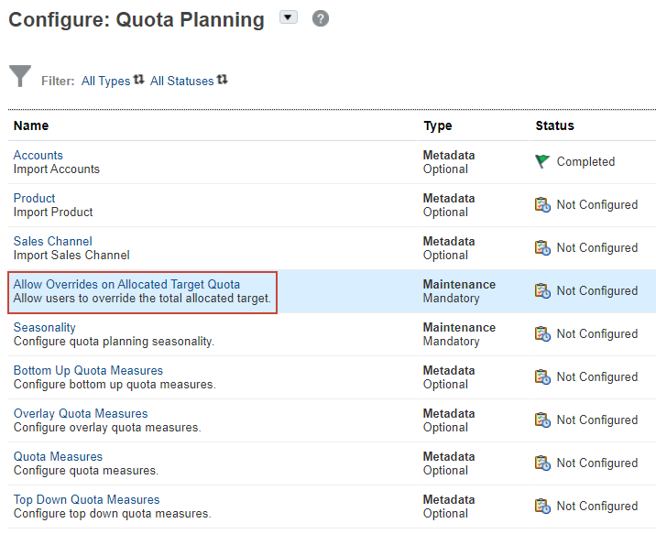Click Maintenance type in Allow Overrides row
The height and width of the screenshot is (534, 656).
pos(459,284)
